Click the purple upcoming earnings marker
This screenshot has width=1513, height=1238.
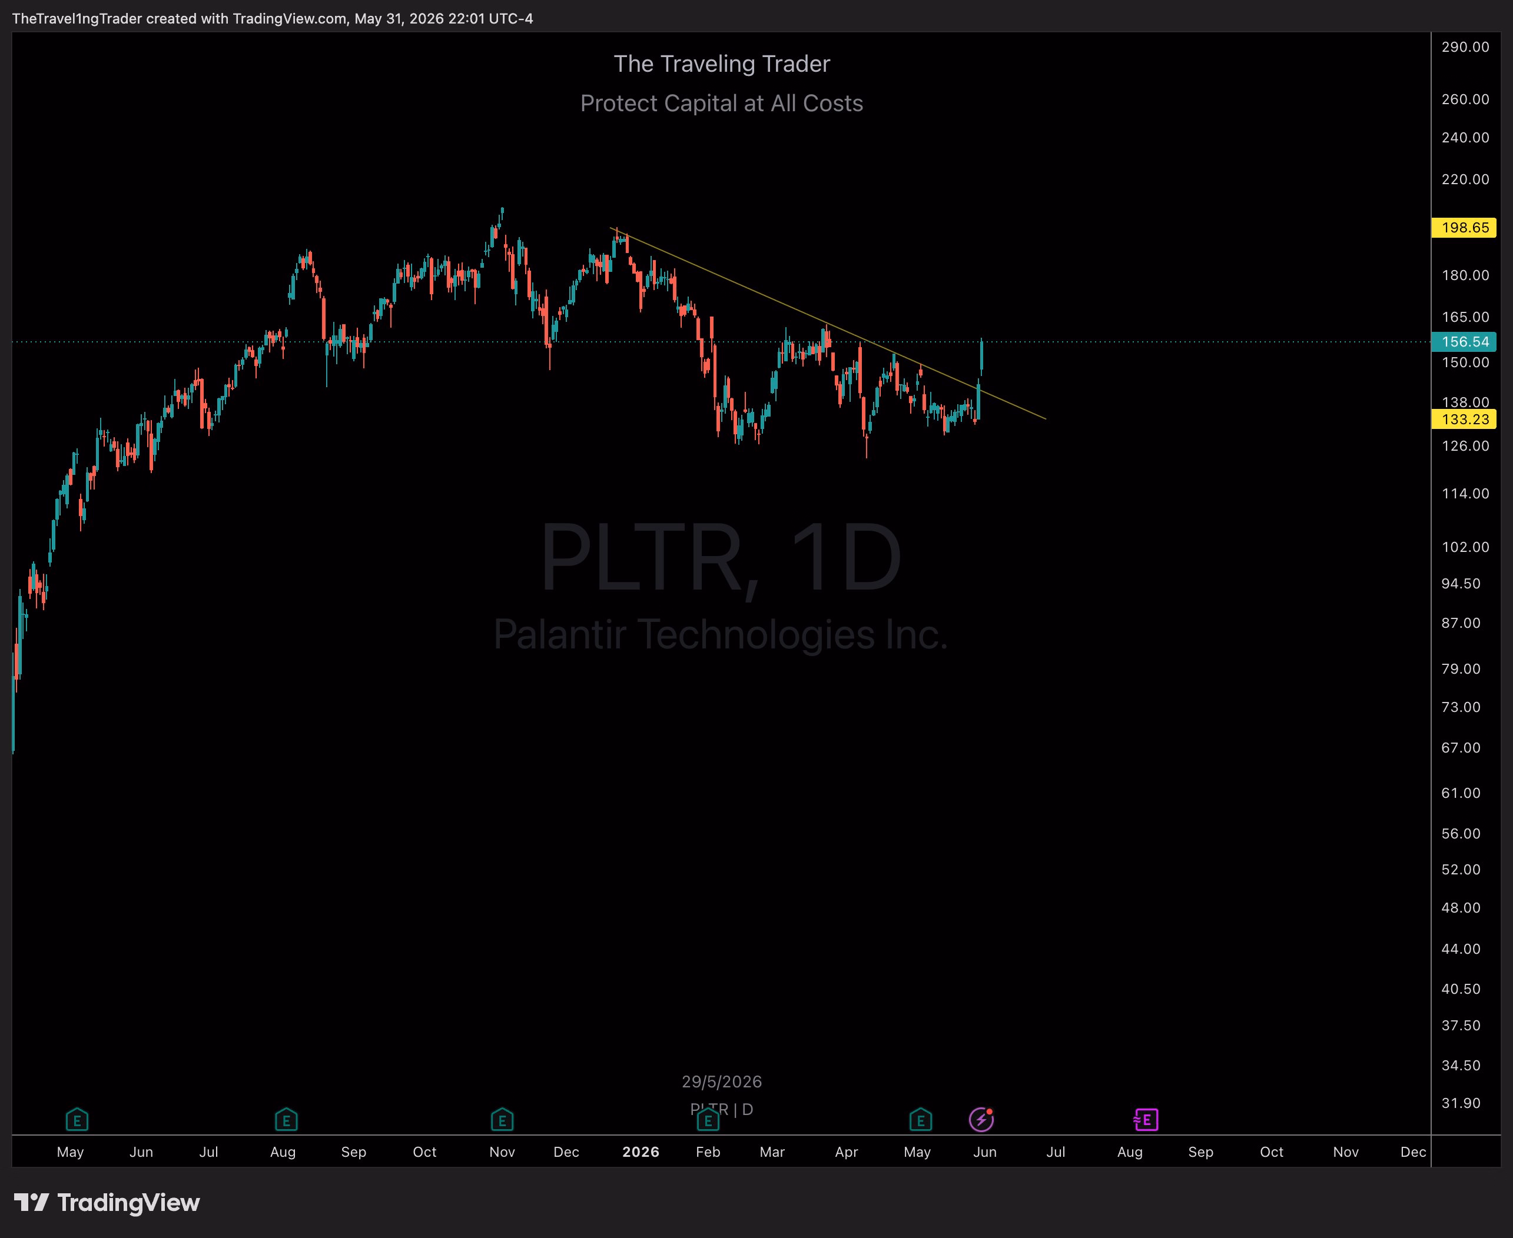tap(1146, 1120)
